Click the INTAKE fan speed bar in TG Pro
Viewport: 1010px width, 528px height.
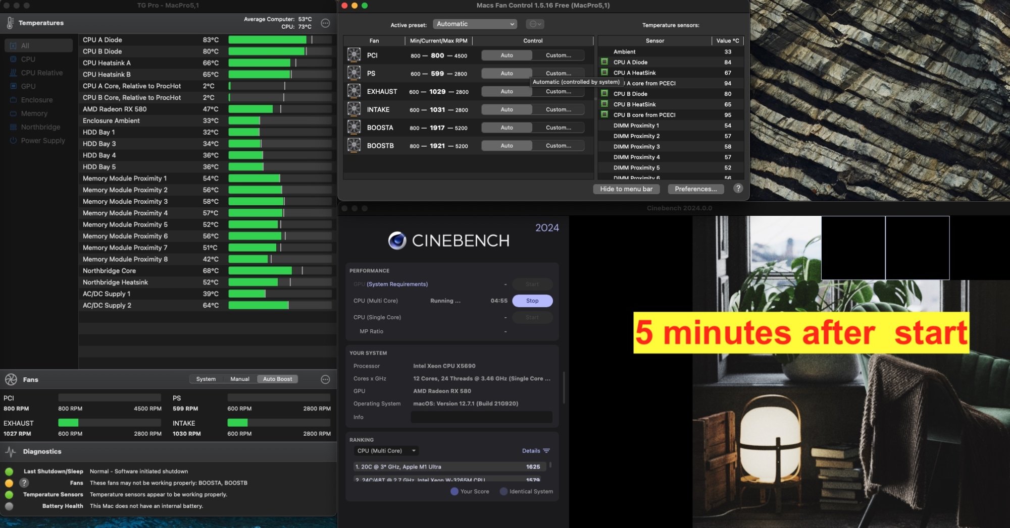click(x=279, y=423)
